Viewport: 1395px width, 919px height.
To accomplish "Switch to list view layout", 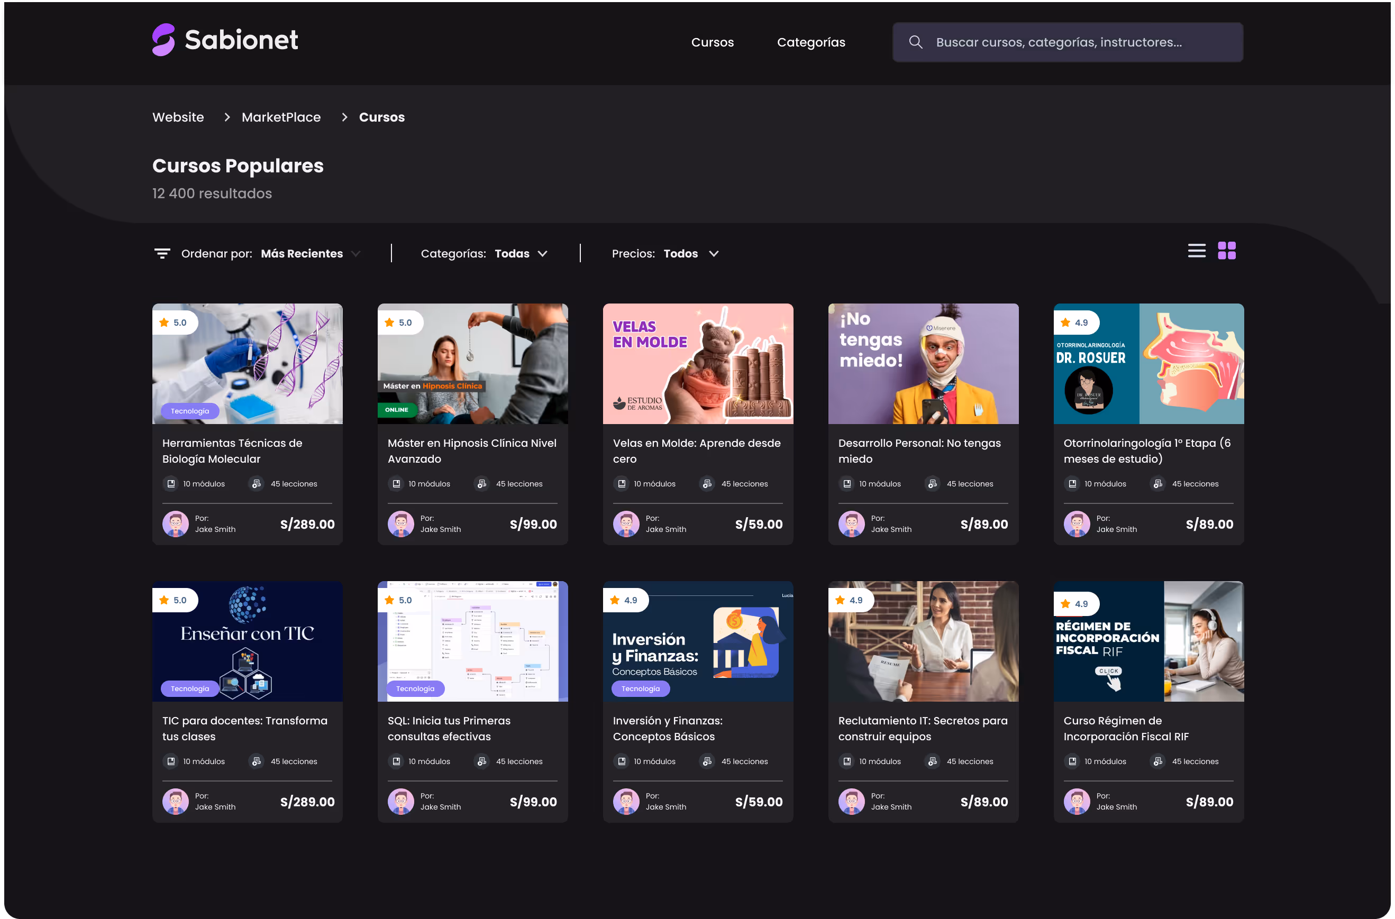I will 1196,251.
